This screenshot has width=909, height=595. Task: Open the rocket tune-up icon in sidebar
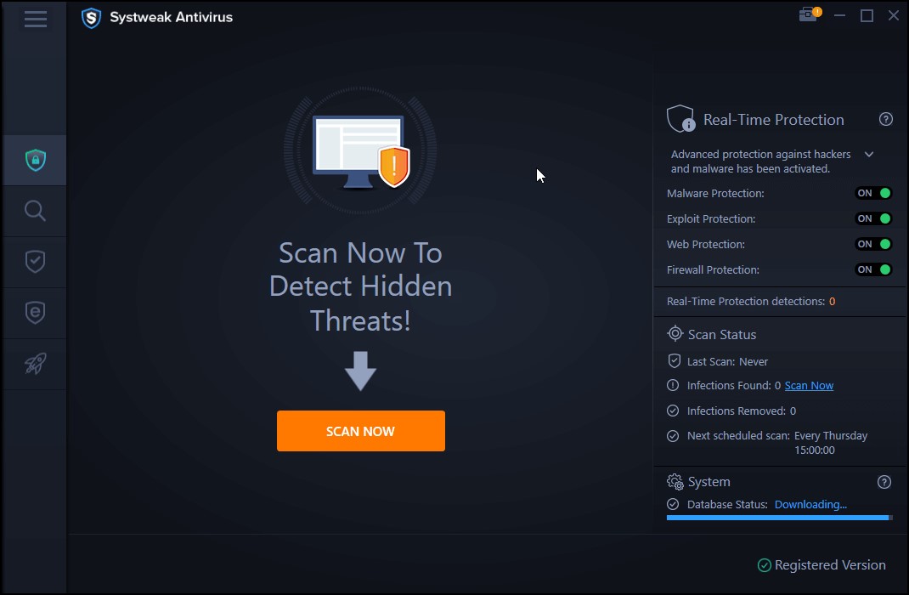[x=34, y=363]
